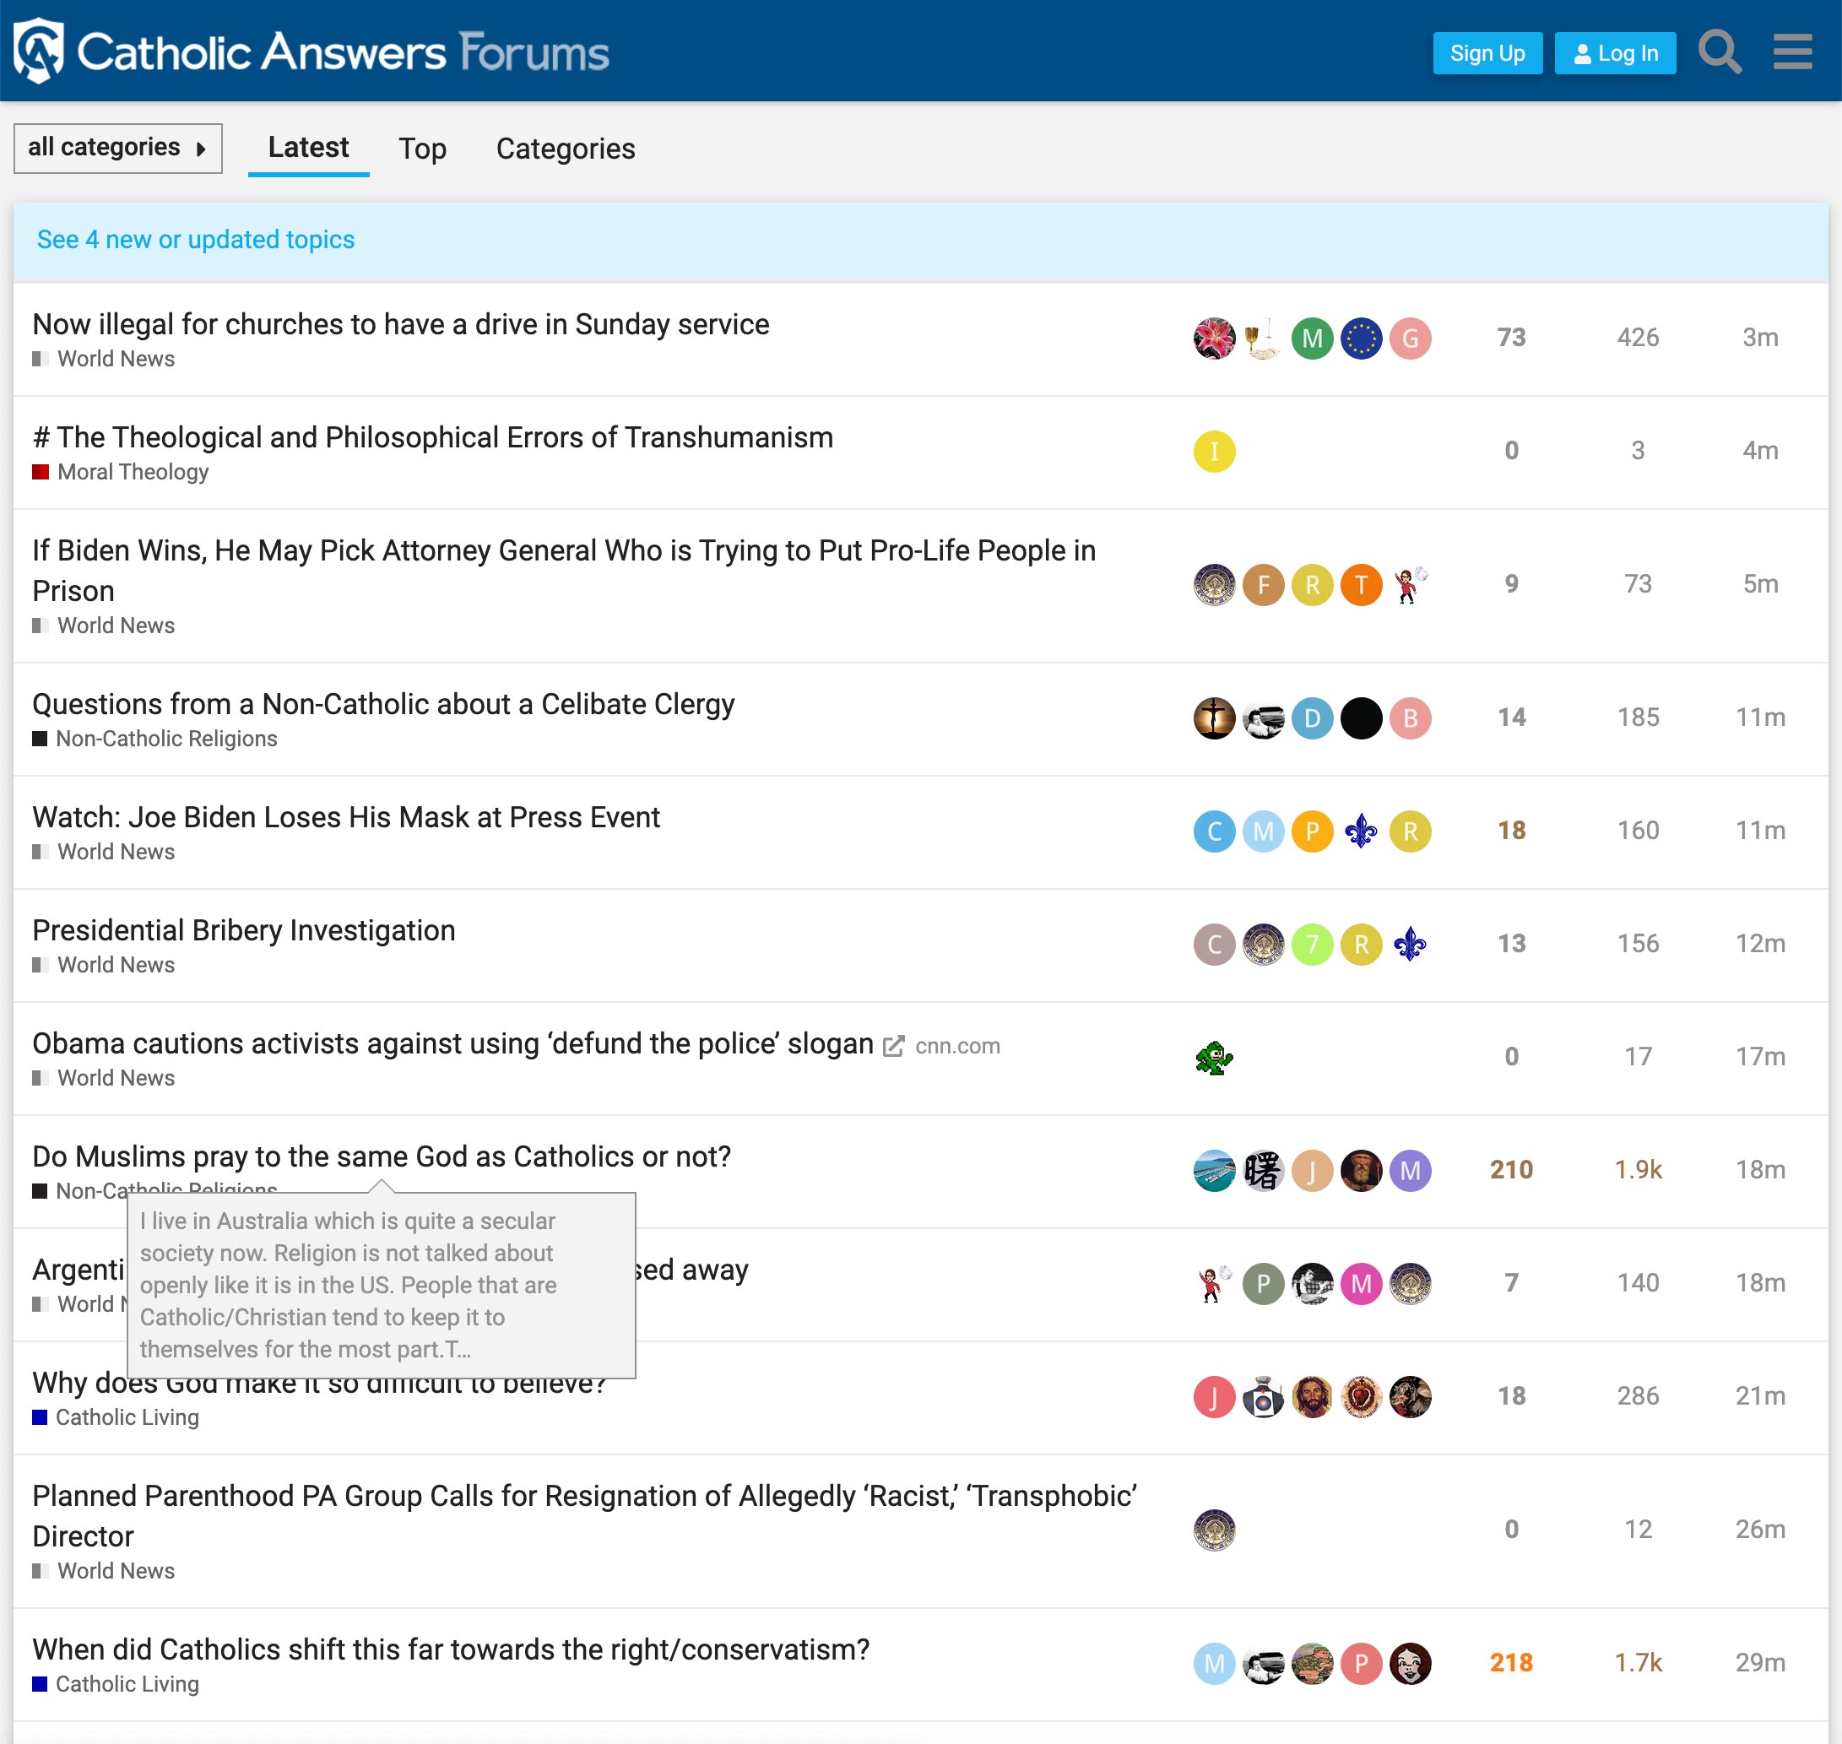Click the I live in Australia excerpt tooltip
Screen dimensions: 1842x1744
pyautogui.click(x=382, y=1285)
